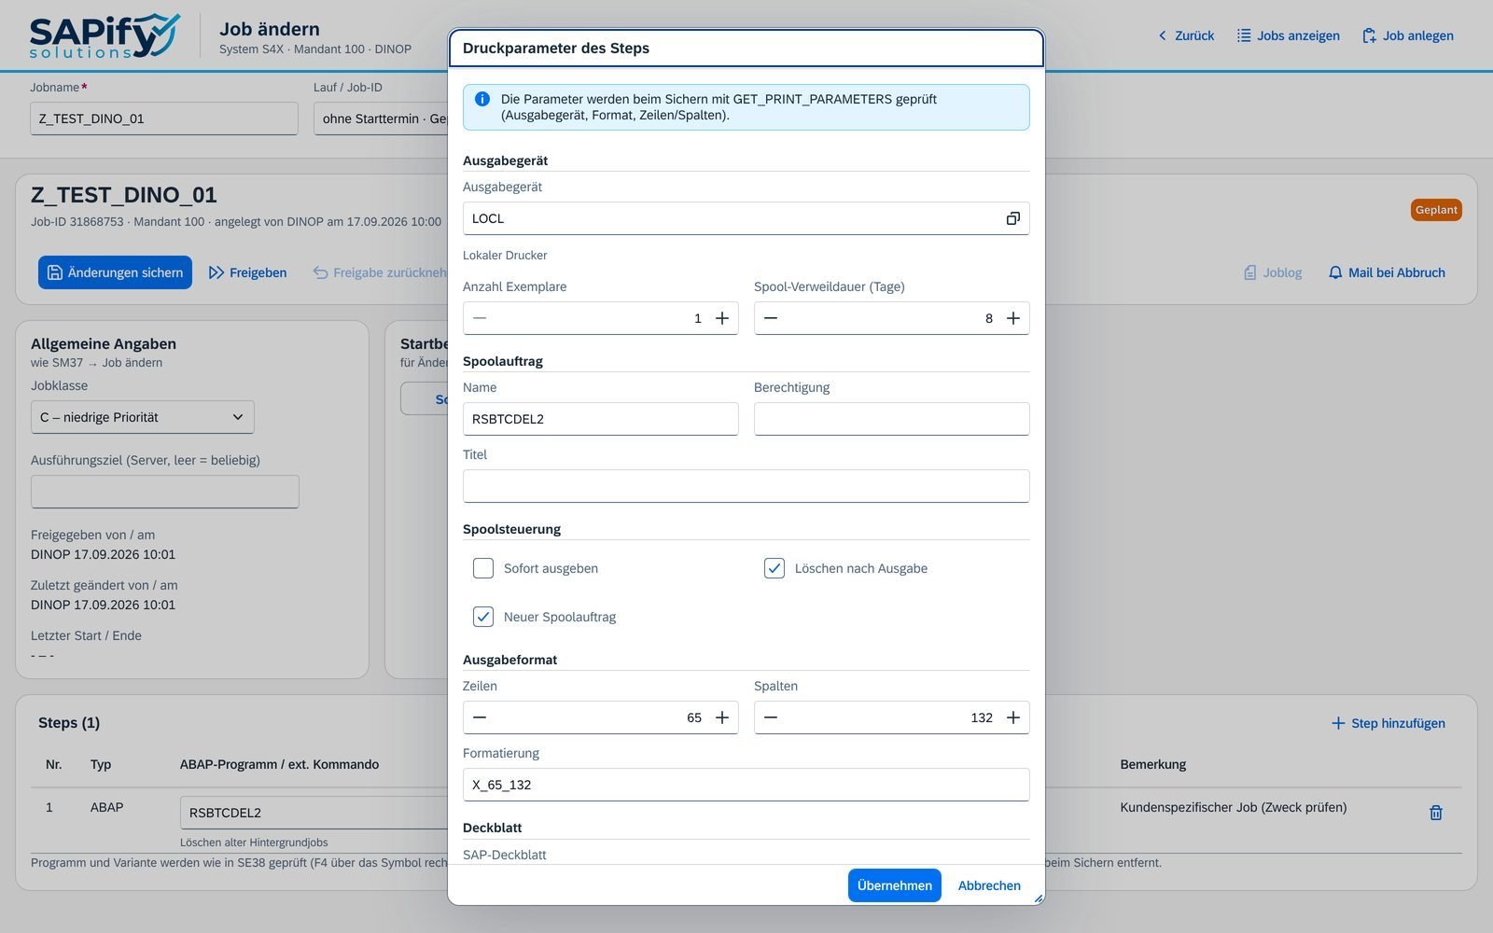
Task: Uncheck Löschen nach Ausgabe
Action: click(x=774, y=568)
